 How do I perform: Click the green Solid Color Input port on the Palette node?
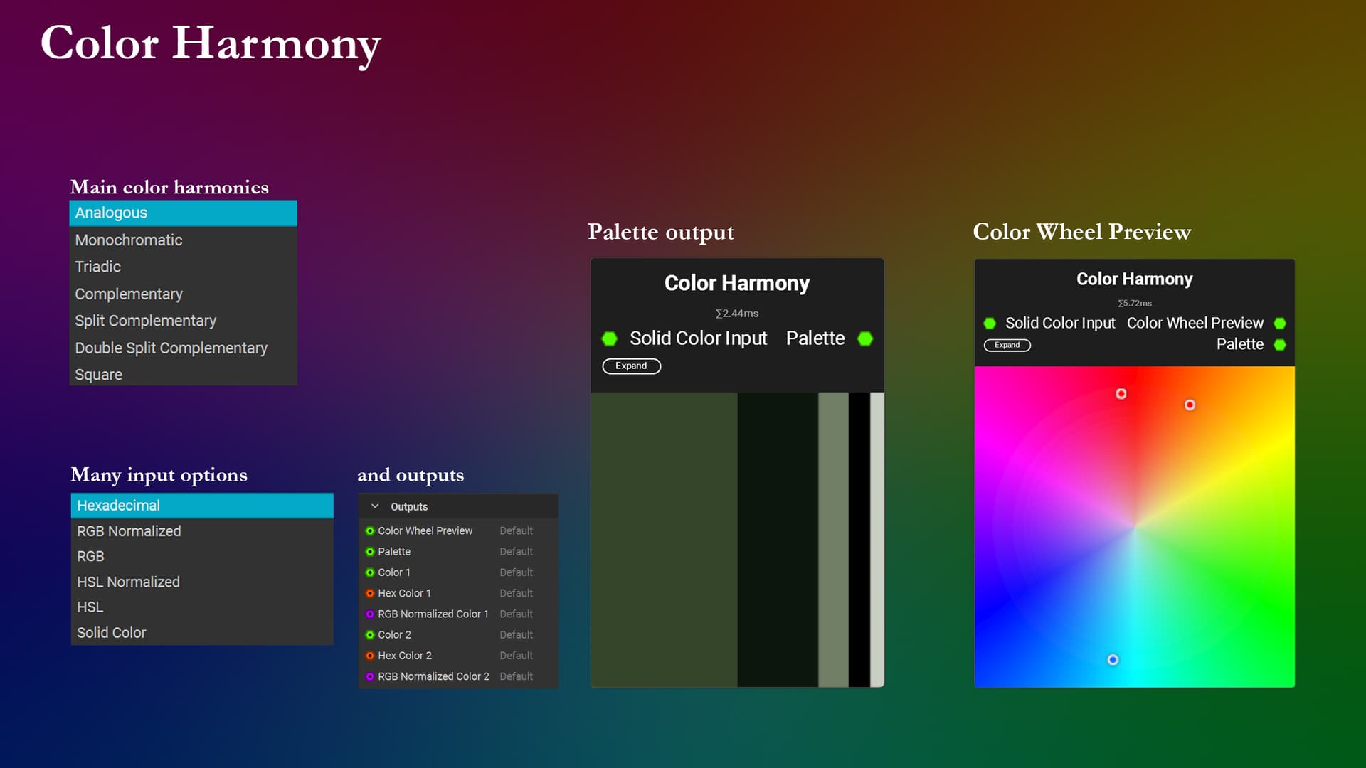click(x=610, y=338)
